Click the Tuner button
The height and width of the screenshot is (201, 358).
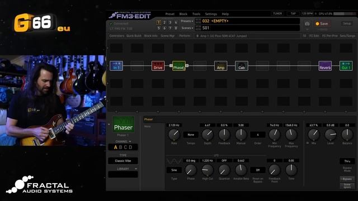pyautogui.click(x=277, y=13)
